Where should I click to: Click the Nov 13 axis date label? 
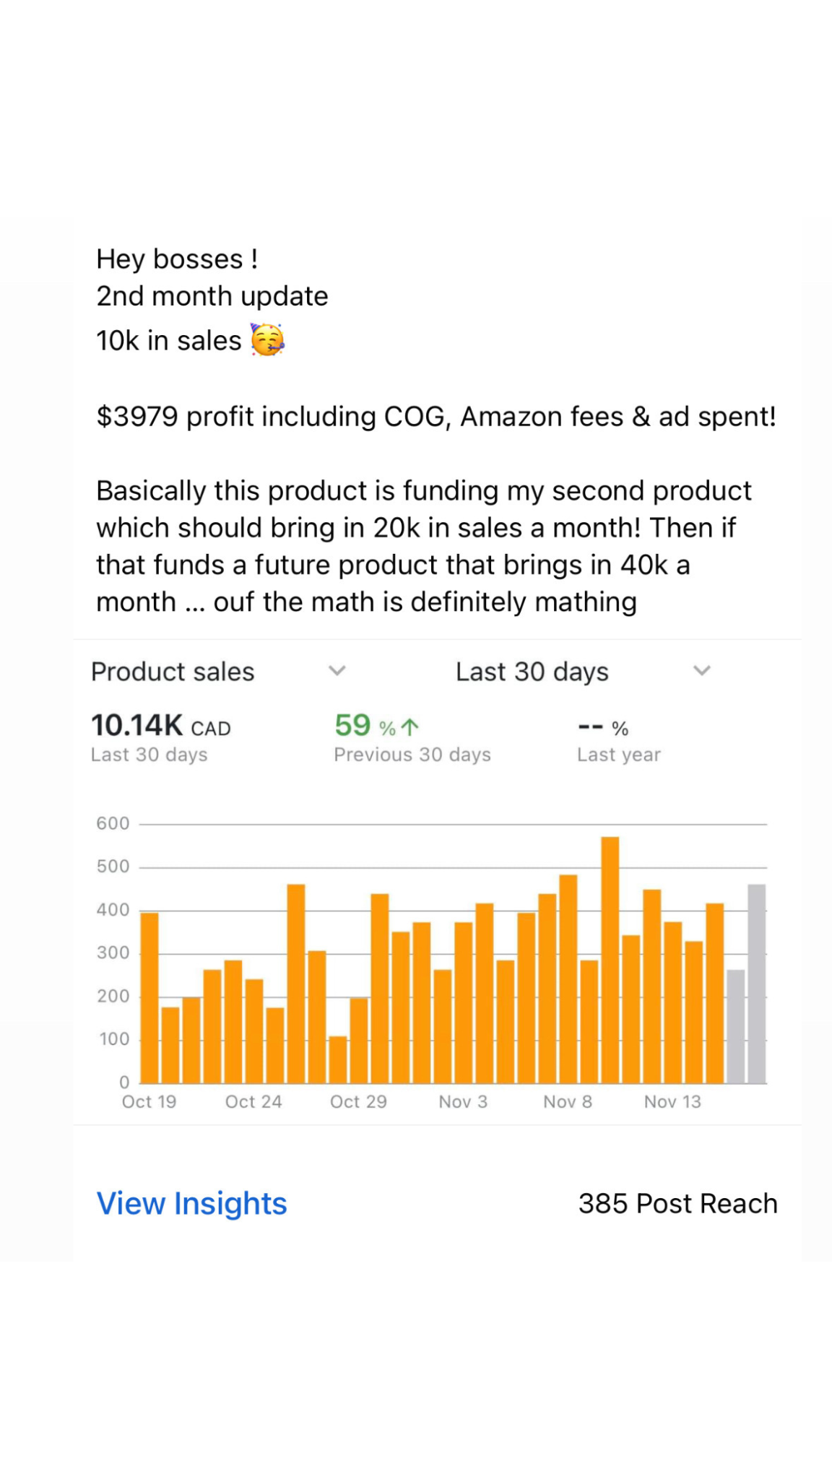672,1102
